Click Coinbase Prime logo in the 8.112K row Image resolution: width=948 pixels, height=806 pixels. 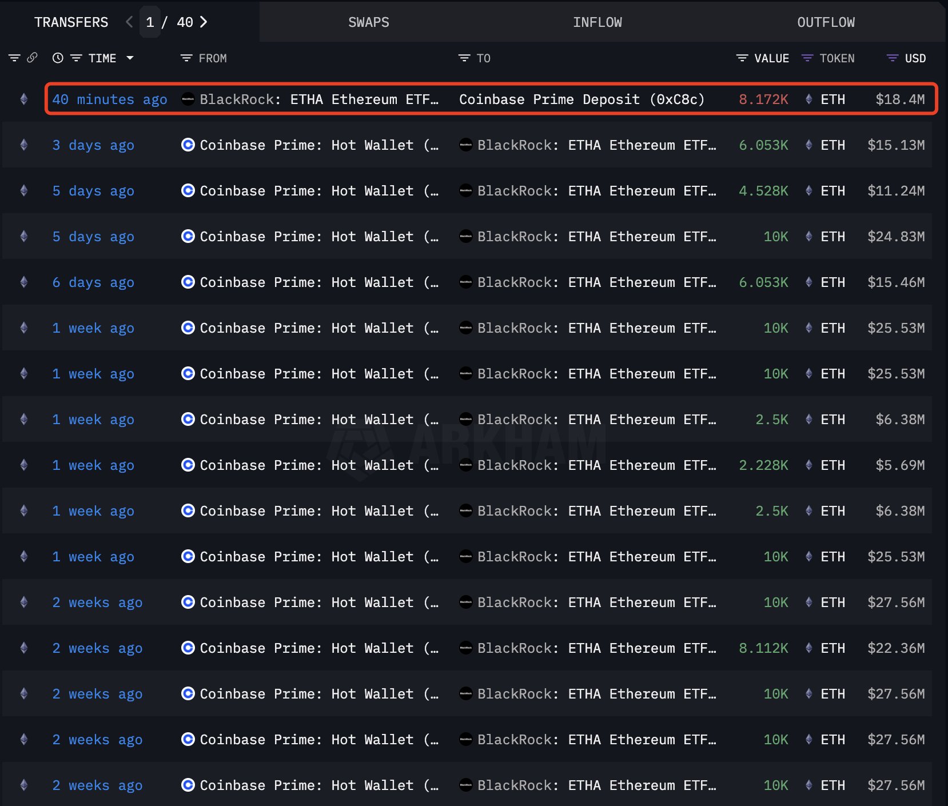pyautogui.click(x=188, y=648)
